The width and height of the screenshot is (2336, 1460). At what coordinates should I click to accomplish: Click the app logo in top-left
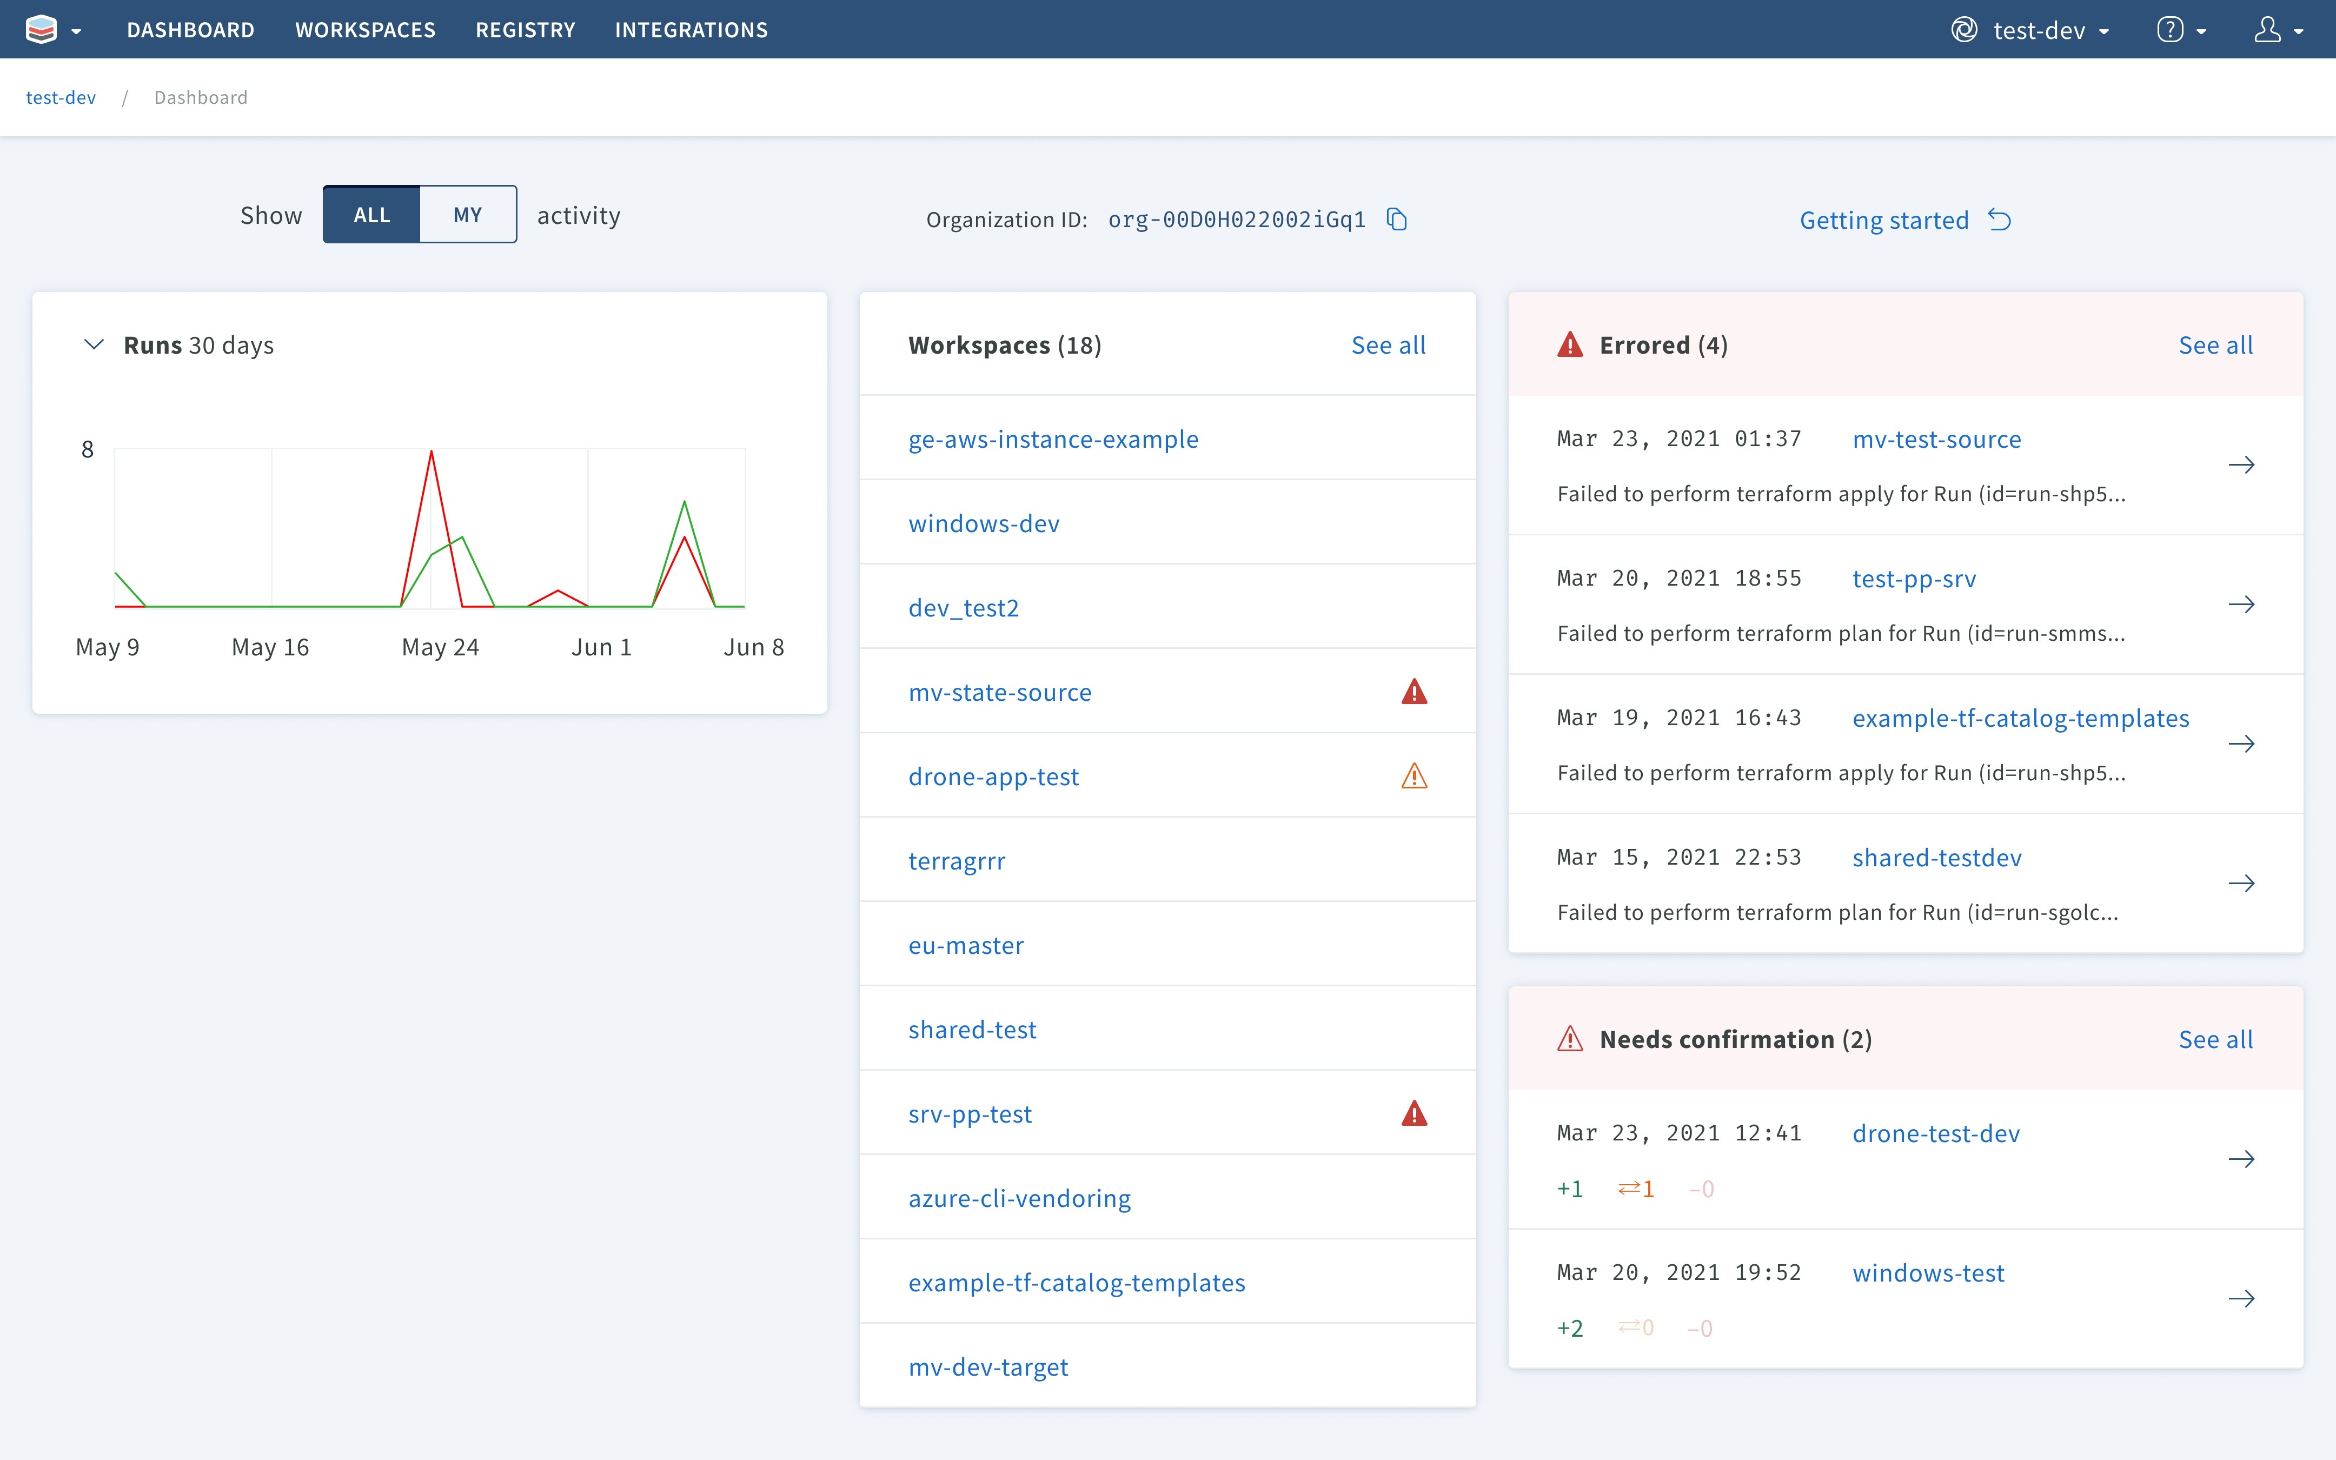click(x=42, y=30)
